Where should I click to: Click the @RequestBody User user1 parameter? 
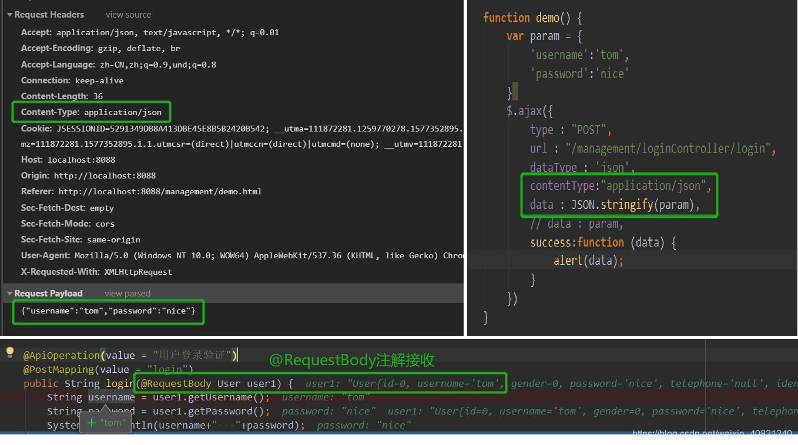pos(212,383)
